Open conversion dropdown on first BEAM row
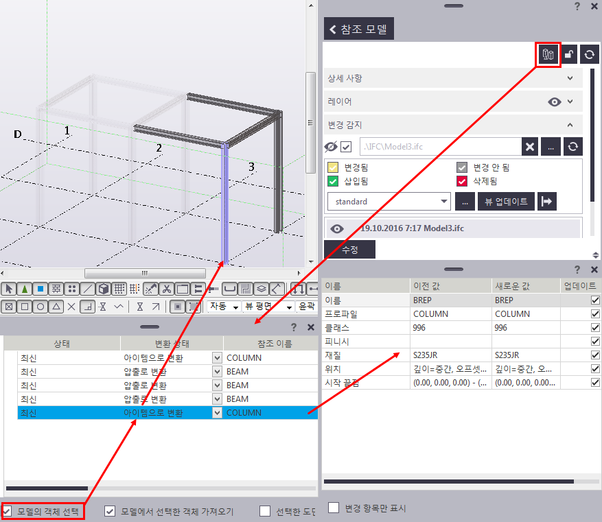602x522 pixels. [x=217, y=372]
